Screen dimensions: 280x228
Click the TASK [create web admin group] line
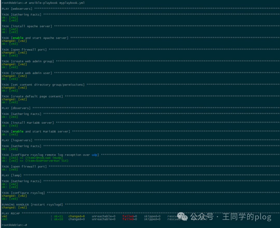pos(141,61)
